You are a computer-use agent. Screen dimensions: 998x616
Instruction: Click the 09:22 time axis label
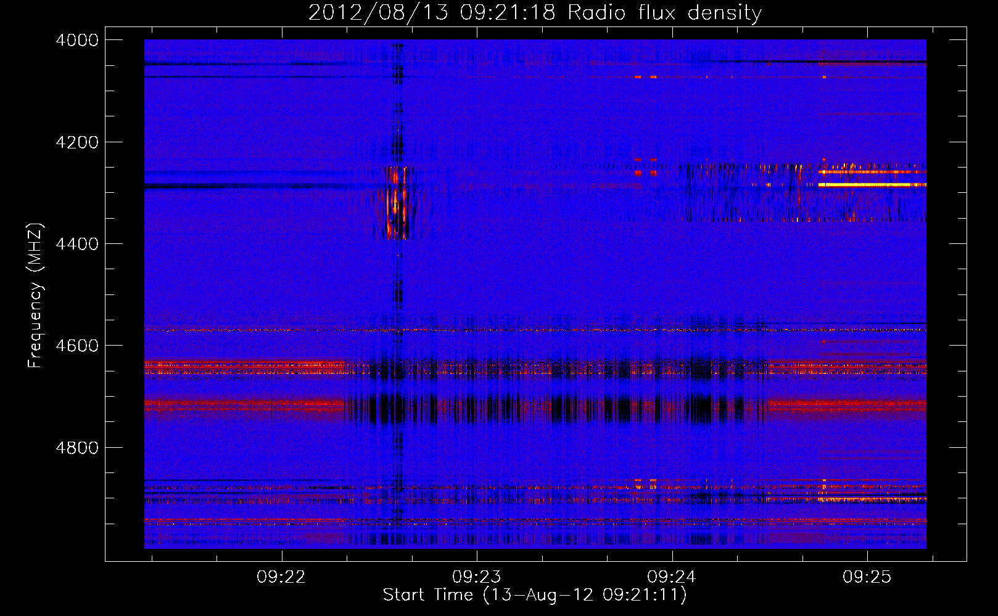(x=281, y=577)
